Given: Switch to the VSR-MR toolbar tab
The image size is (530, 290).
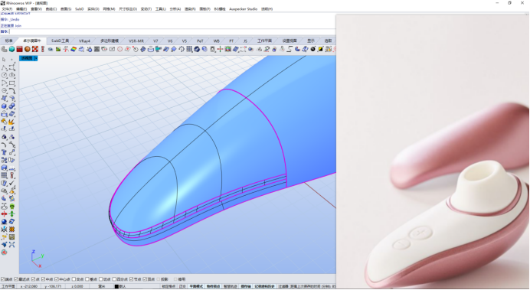Looking at the screenshot, I should [x=136, y=41].
